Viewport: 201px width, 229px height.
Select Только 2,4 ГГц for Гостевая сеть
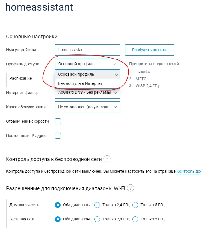(97, 219)
